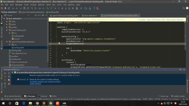The height and width of the screenshot is (106, 189).
Task: Open the run configuration dropdown
Action: (51, 8)
